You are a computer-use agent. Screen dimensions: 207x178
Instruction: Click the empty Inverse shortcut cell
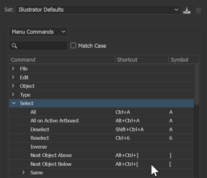click(141, 147)
